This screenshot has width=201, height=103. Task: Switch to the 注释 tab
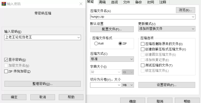click(x=163, y=2)
